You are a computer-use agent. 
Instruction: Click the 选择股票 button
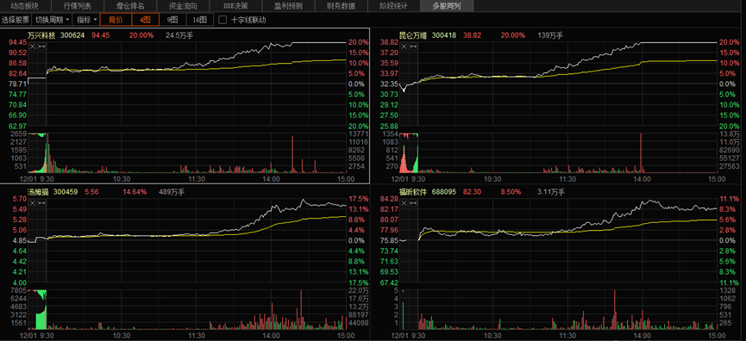click(16, 20)
